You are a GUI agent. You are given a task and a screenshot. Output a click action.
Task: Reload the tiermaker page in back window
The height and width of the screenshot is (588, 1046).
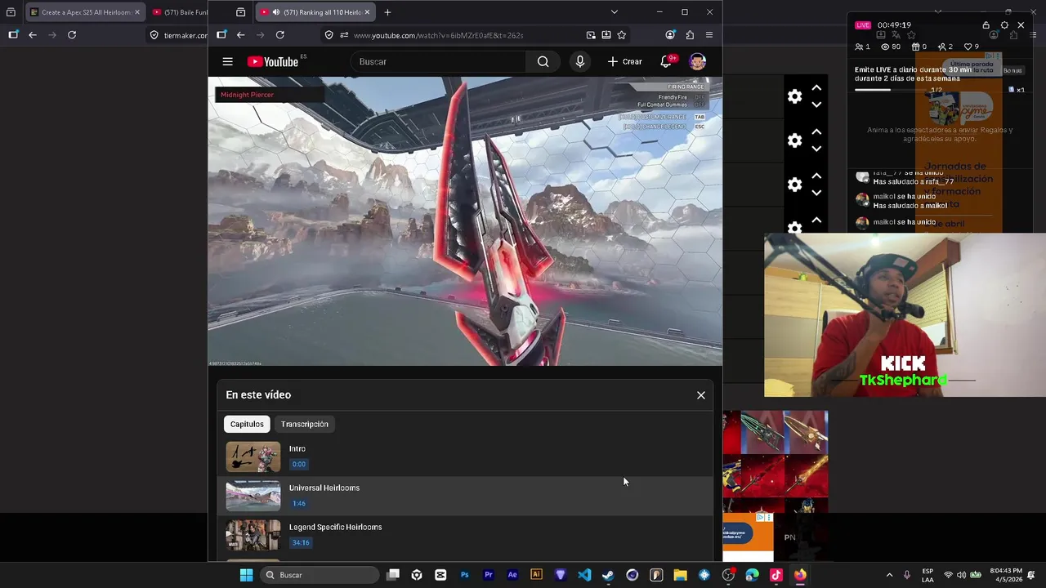[x=72, y=35]
